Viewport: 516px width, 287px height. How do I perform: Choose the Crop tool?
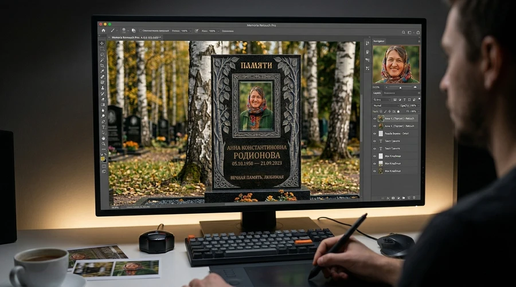point(102,65)
